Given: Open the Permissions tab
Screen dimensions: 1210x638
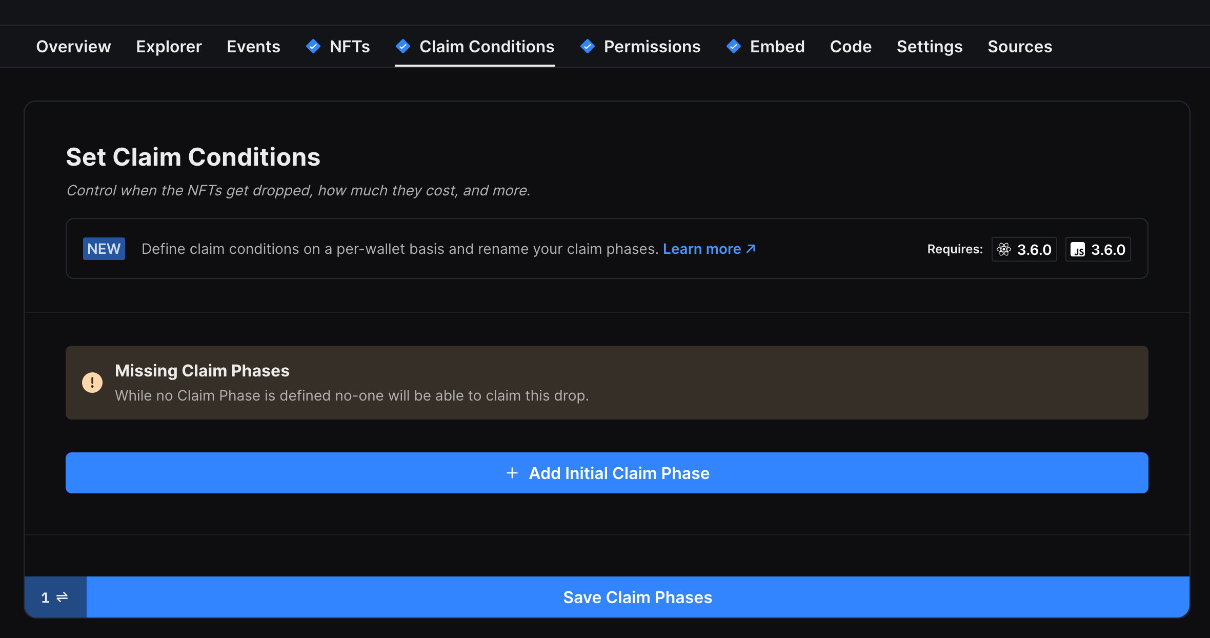Looking at the screenshot, I should 652,47.
